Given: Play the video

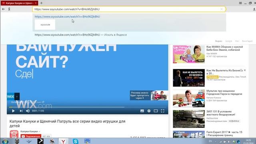Looking at the screenshot, I should [x=13, y=111].
